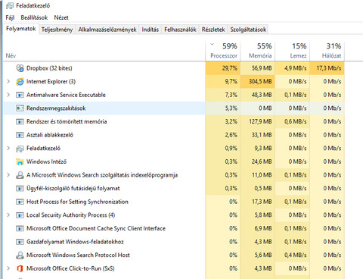This screenshot has width=363, height=279.
Task: Switch to the Teljesítmény tab
Action: point(57,30)
